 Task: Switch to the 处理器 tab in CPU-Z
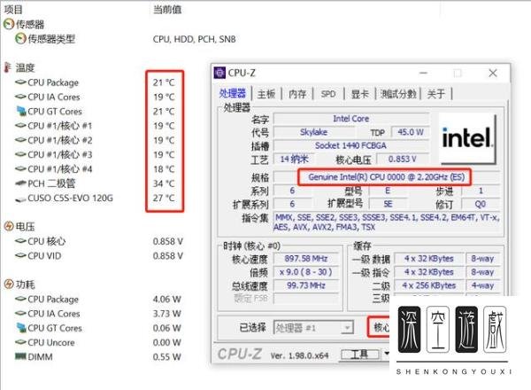coord(232,93)
